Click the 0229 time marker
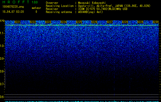 140,22
